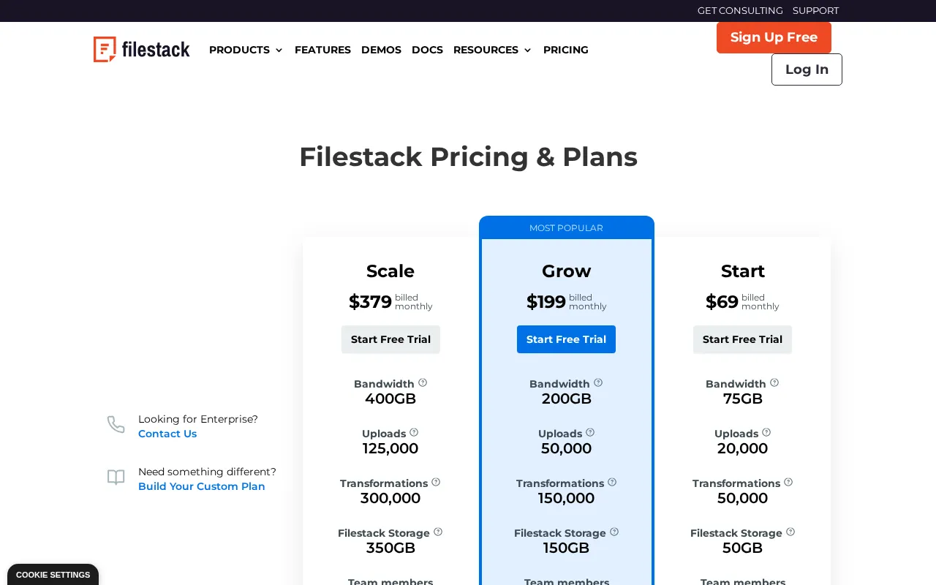This screenshot has width=936, height=585.
Task: Open the Features page
Action: coord(322,50)
